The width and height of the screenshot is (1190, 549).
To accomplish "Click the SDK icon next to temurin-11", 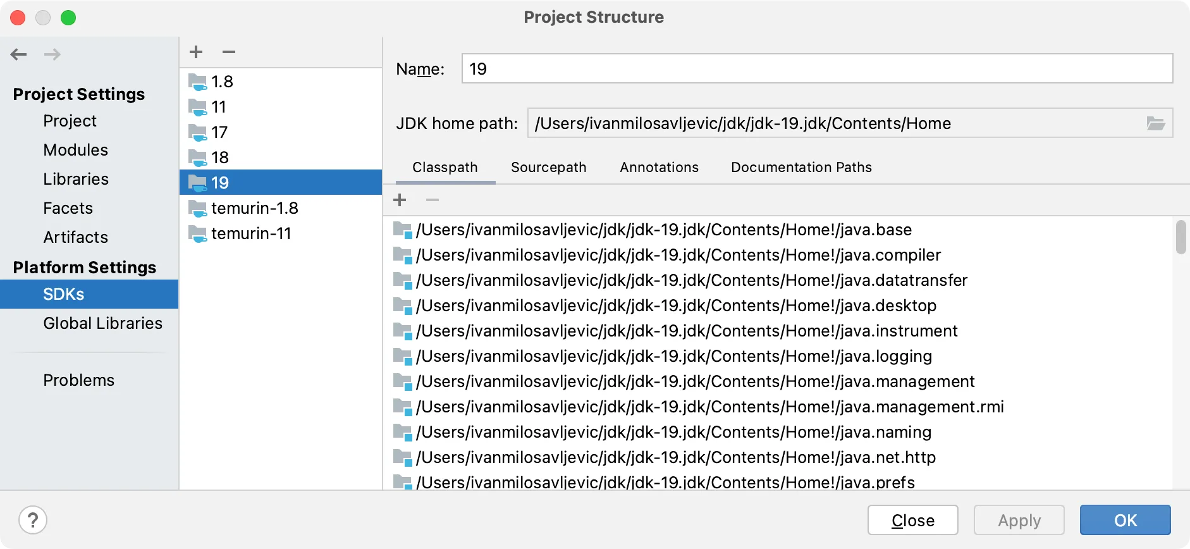I will (x=198, y=233).
